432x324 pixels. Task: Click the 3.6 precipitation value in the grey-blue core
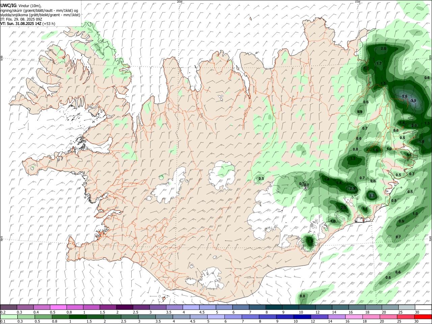405,96
